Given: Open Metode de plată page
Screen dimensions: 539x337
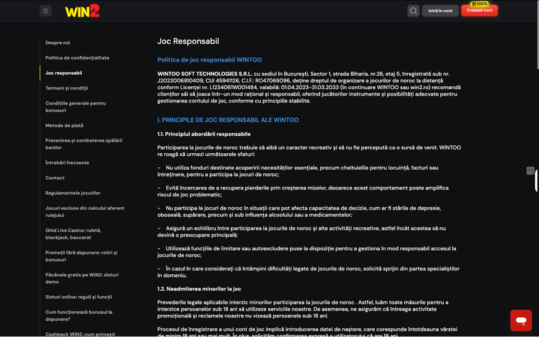Looking at the screenshot, I should coord(64,125).
